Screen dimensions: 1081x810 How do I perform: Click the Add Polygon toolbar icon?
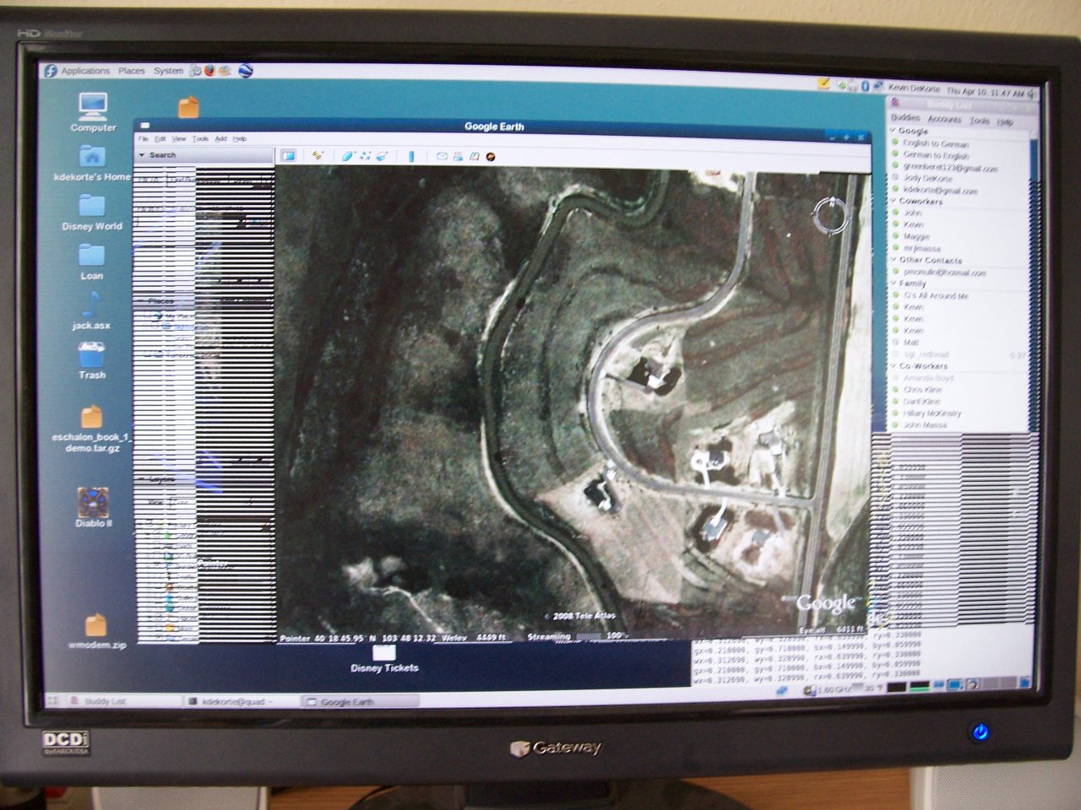coord(347,155)
